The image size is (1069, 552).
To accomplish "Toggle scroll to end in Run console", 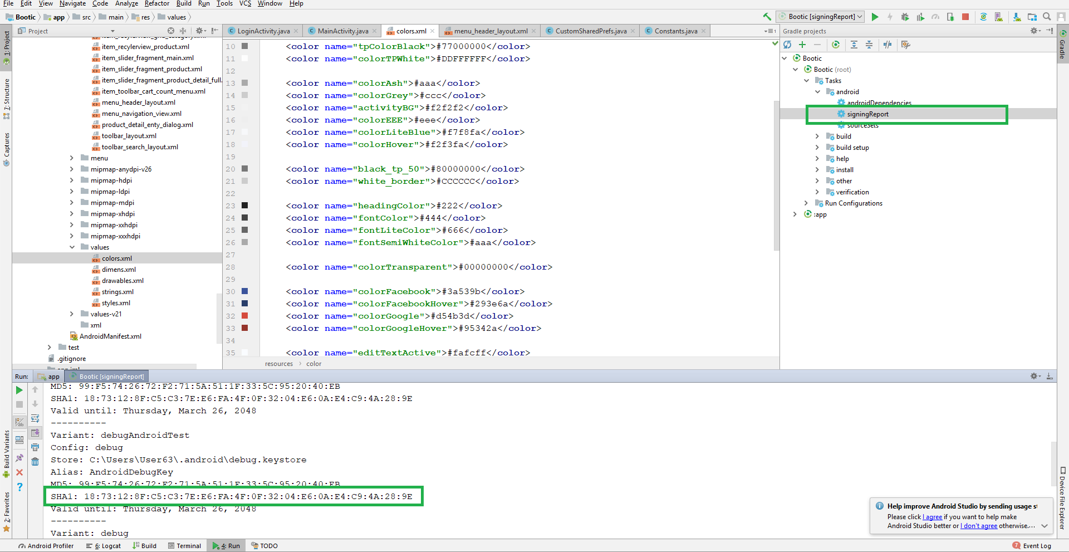I will [35, 433].
